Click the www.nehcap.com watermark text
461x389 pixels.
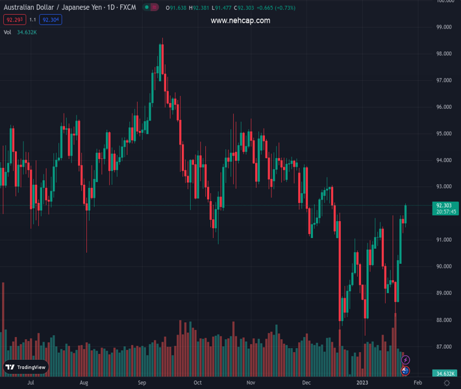[240, 21]
